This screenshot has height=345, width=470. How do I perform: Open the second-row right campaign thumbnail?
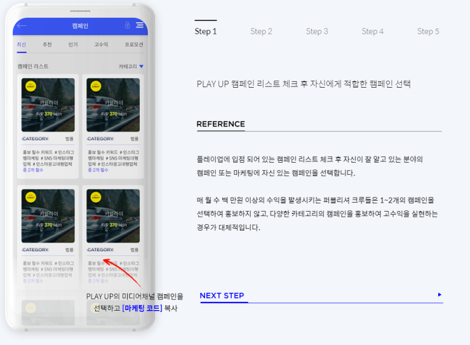113,216
